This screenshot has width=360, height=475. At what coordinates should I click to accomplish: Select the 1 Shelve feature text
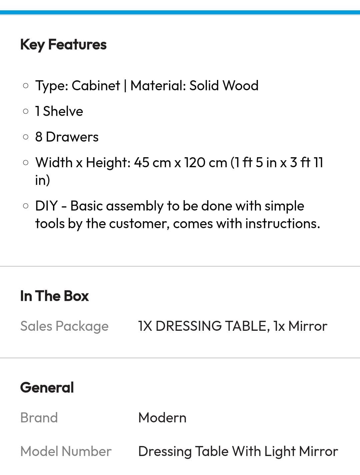(59, 111)
